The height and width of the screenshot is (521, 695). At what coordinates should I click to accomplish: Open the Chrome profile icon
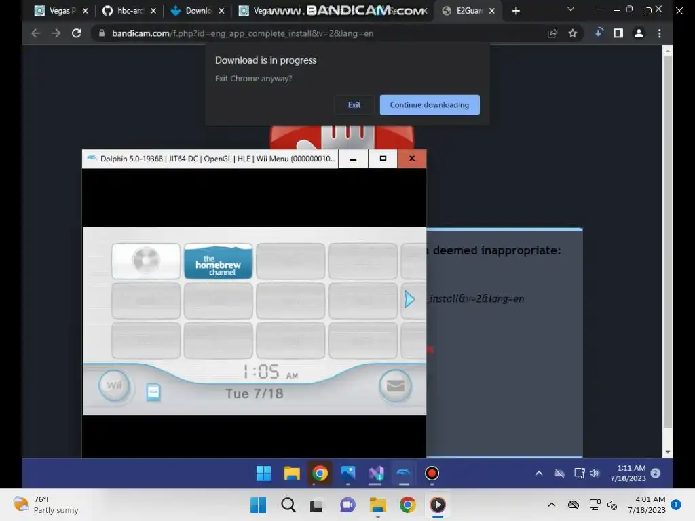pyautogui.click(x=639, y=33)
